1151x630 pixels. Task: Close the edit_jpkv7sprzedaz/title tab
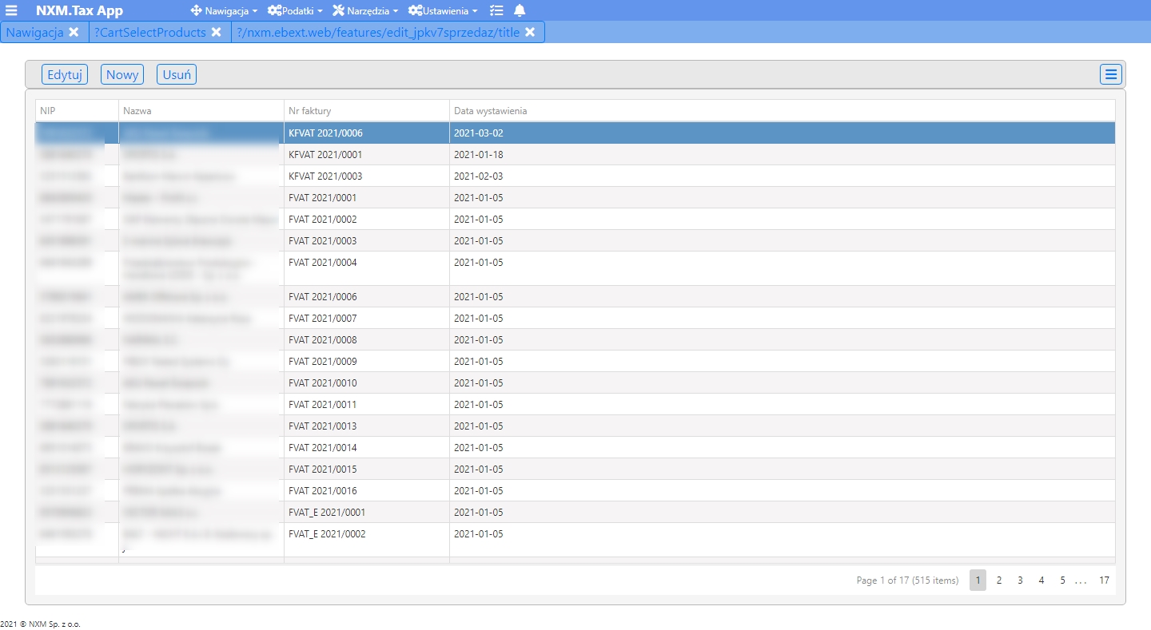pyautogui.click(x=530, y=32)
